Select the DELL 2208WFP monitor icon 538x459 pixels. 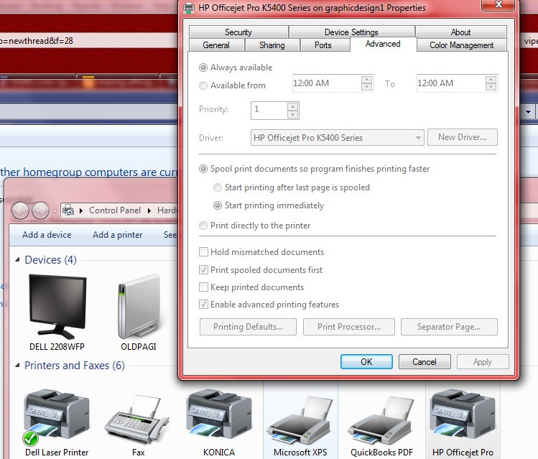(x=57, y=307)
